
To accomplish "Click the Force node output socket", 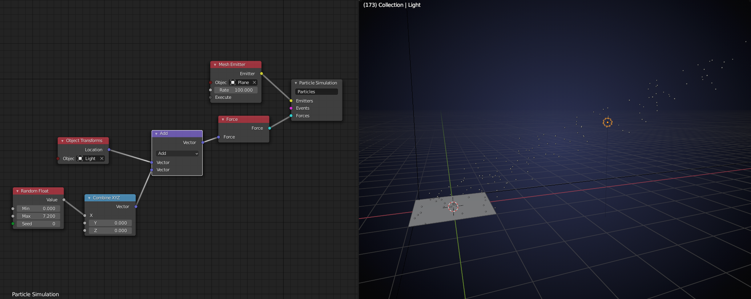I will coord(270,128).
